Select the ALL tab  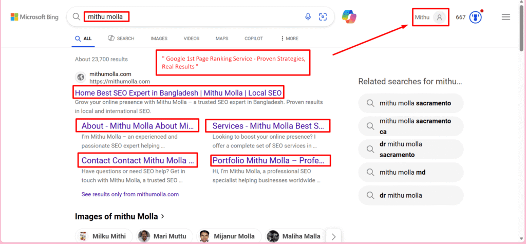point(83,39)
